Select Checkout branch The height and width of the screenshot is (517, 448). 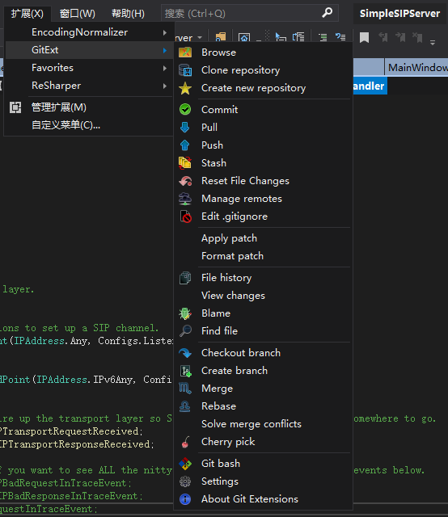[263, 353]
